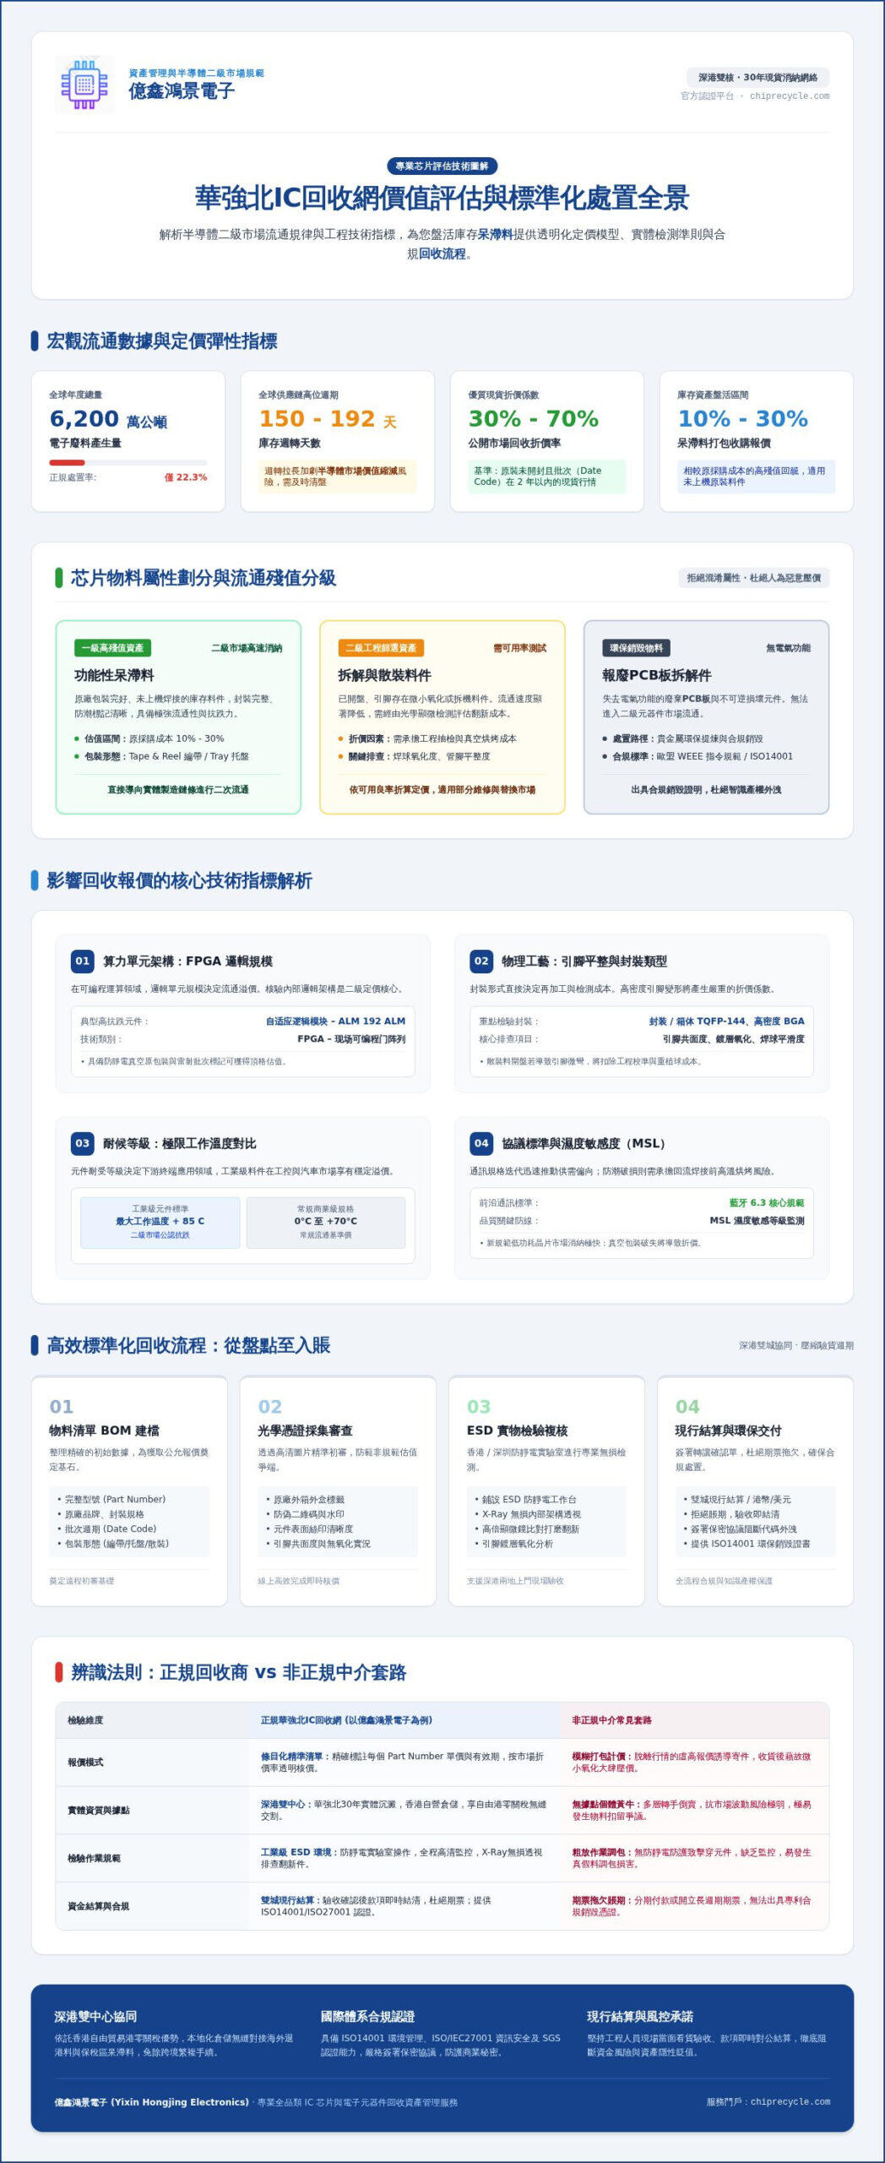The height and width of the screenshot is (2163, 885).
Task: Select the 一級高殘值資產 green tag
Action: click(112, 648)
